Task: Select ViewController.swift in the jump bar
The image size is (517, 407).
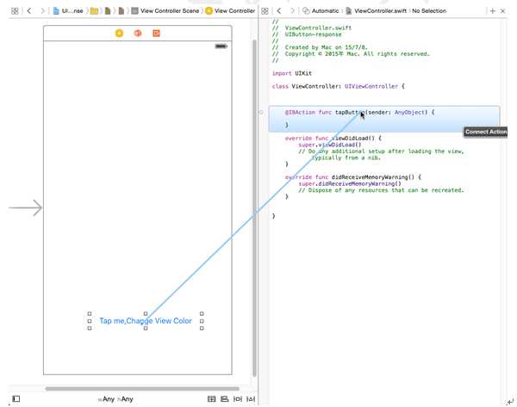Action: point(377,11)
